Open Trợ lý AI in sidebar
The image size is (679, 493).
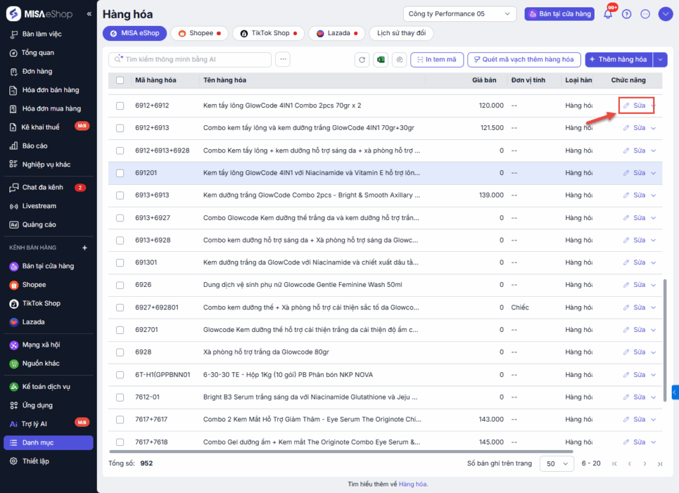coord(34,423)
